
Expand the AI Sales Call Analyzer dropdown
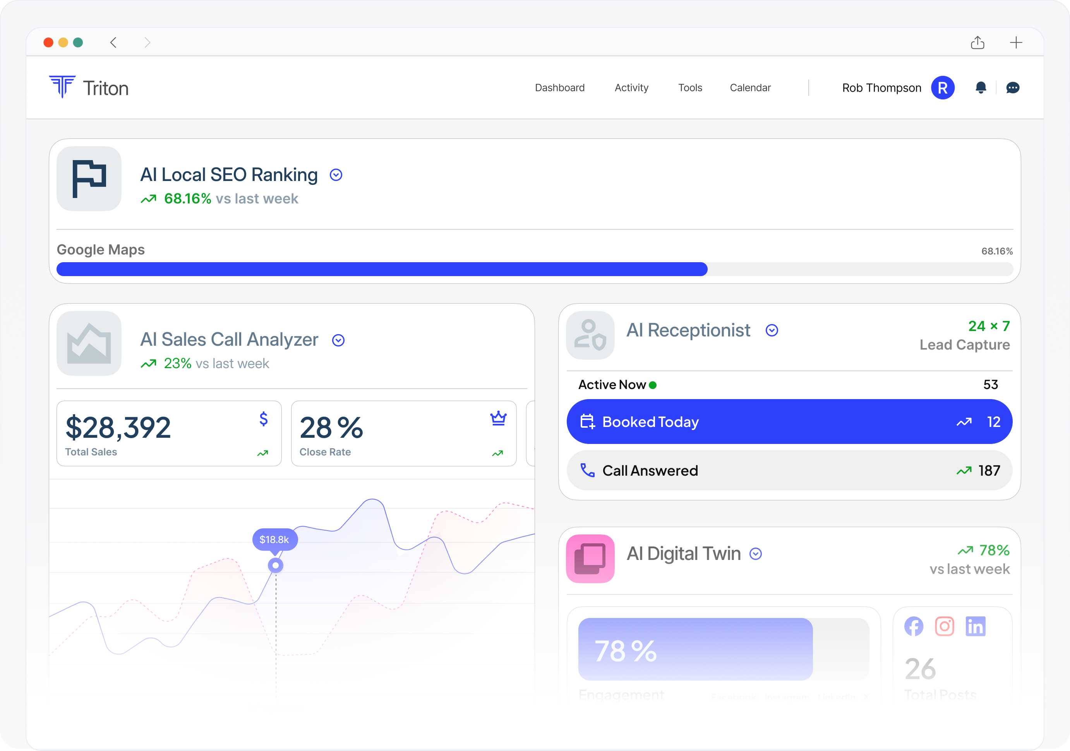pyautogui.click(x=338, y=340)
